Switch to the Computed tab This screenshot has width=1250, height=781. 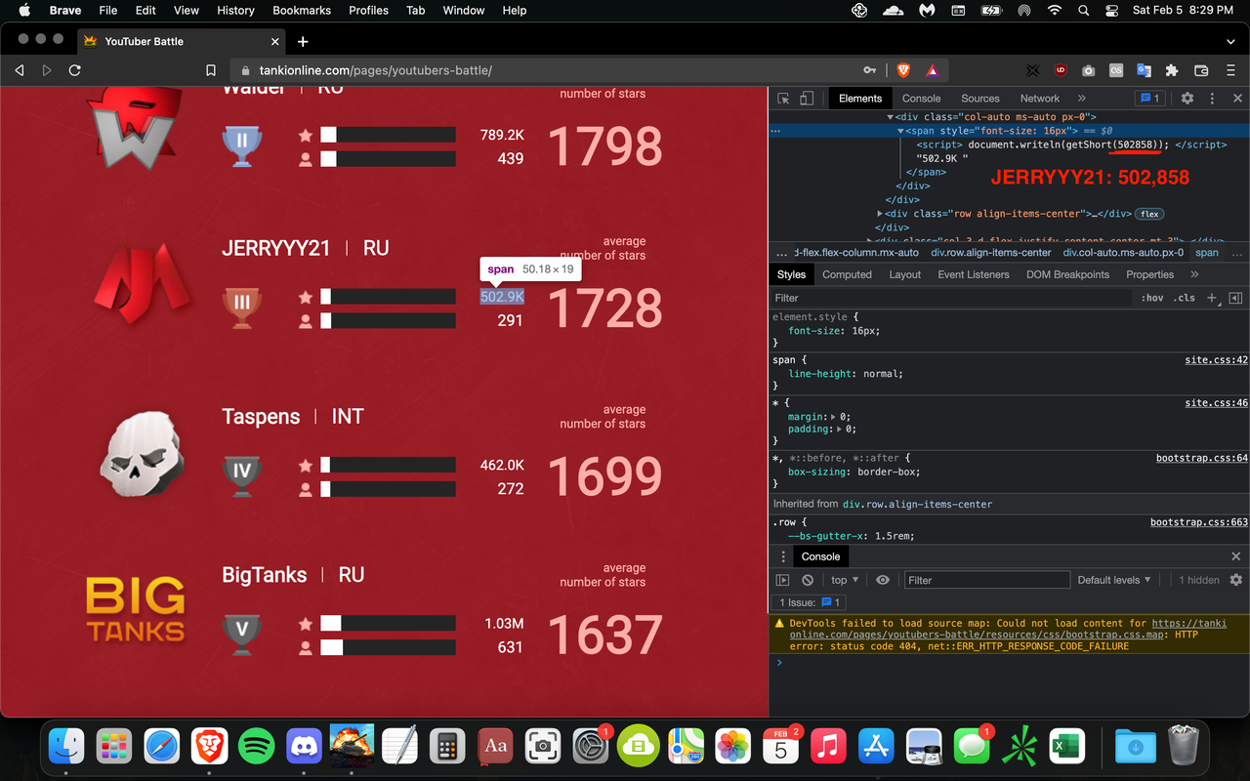tap(847, 274)
